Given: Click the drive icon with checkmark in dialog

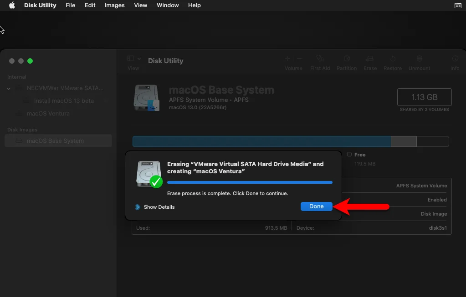Looking at the screenshot, I should 149,175.
